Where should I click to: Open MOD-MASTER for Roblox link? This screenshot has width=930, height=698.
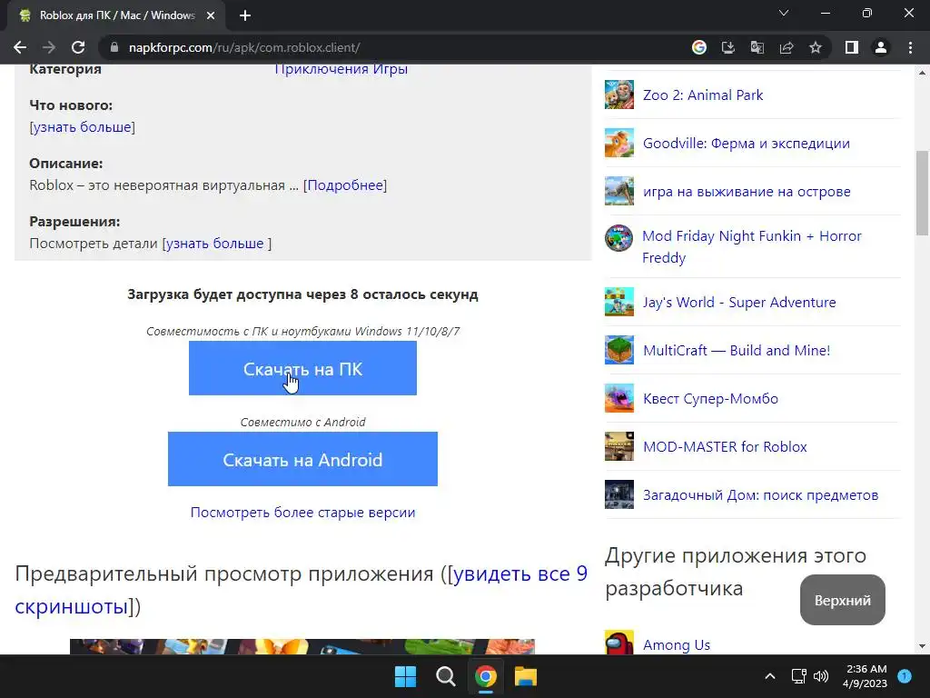tap(725, 446)
